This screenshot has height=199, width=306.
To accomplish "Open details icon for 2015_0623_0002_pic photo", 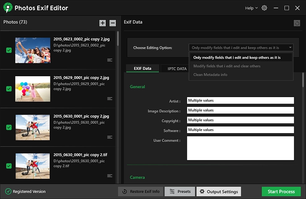I will 110,60.
